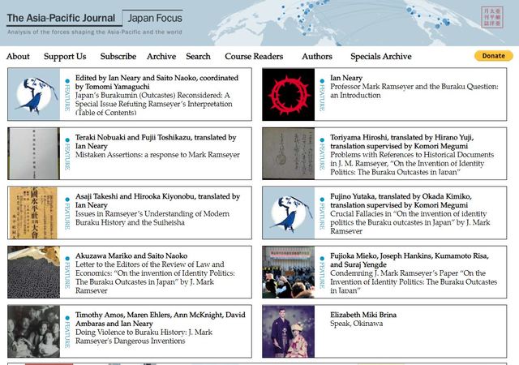Open 'Crucial Fallacies in On the invention' article

tap(410, 222)
